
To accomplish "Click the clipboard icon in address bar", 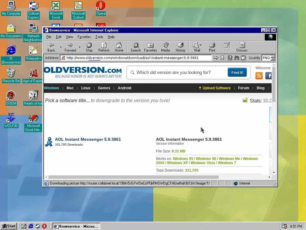I will tap(243, 58).
